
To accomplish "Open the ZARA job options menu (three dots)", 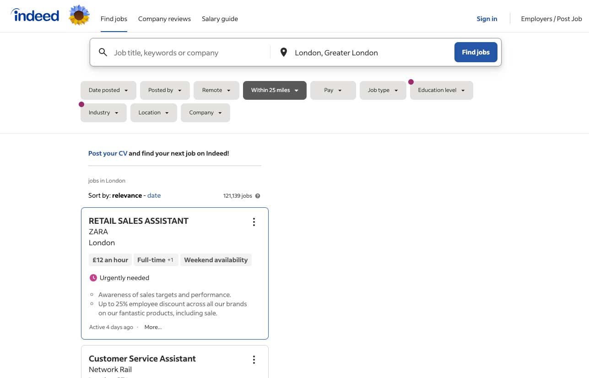I will (254, 222).
